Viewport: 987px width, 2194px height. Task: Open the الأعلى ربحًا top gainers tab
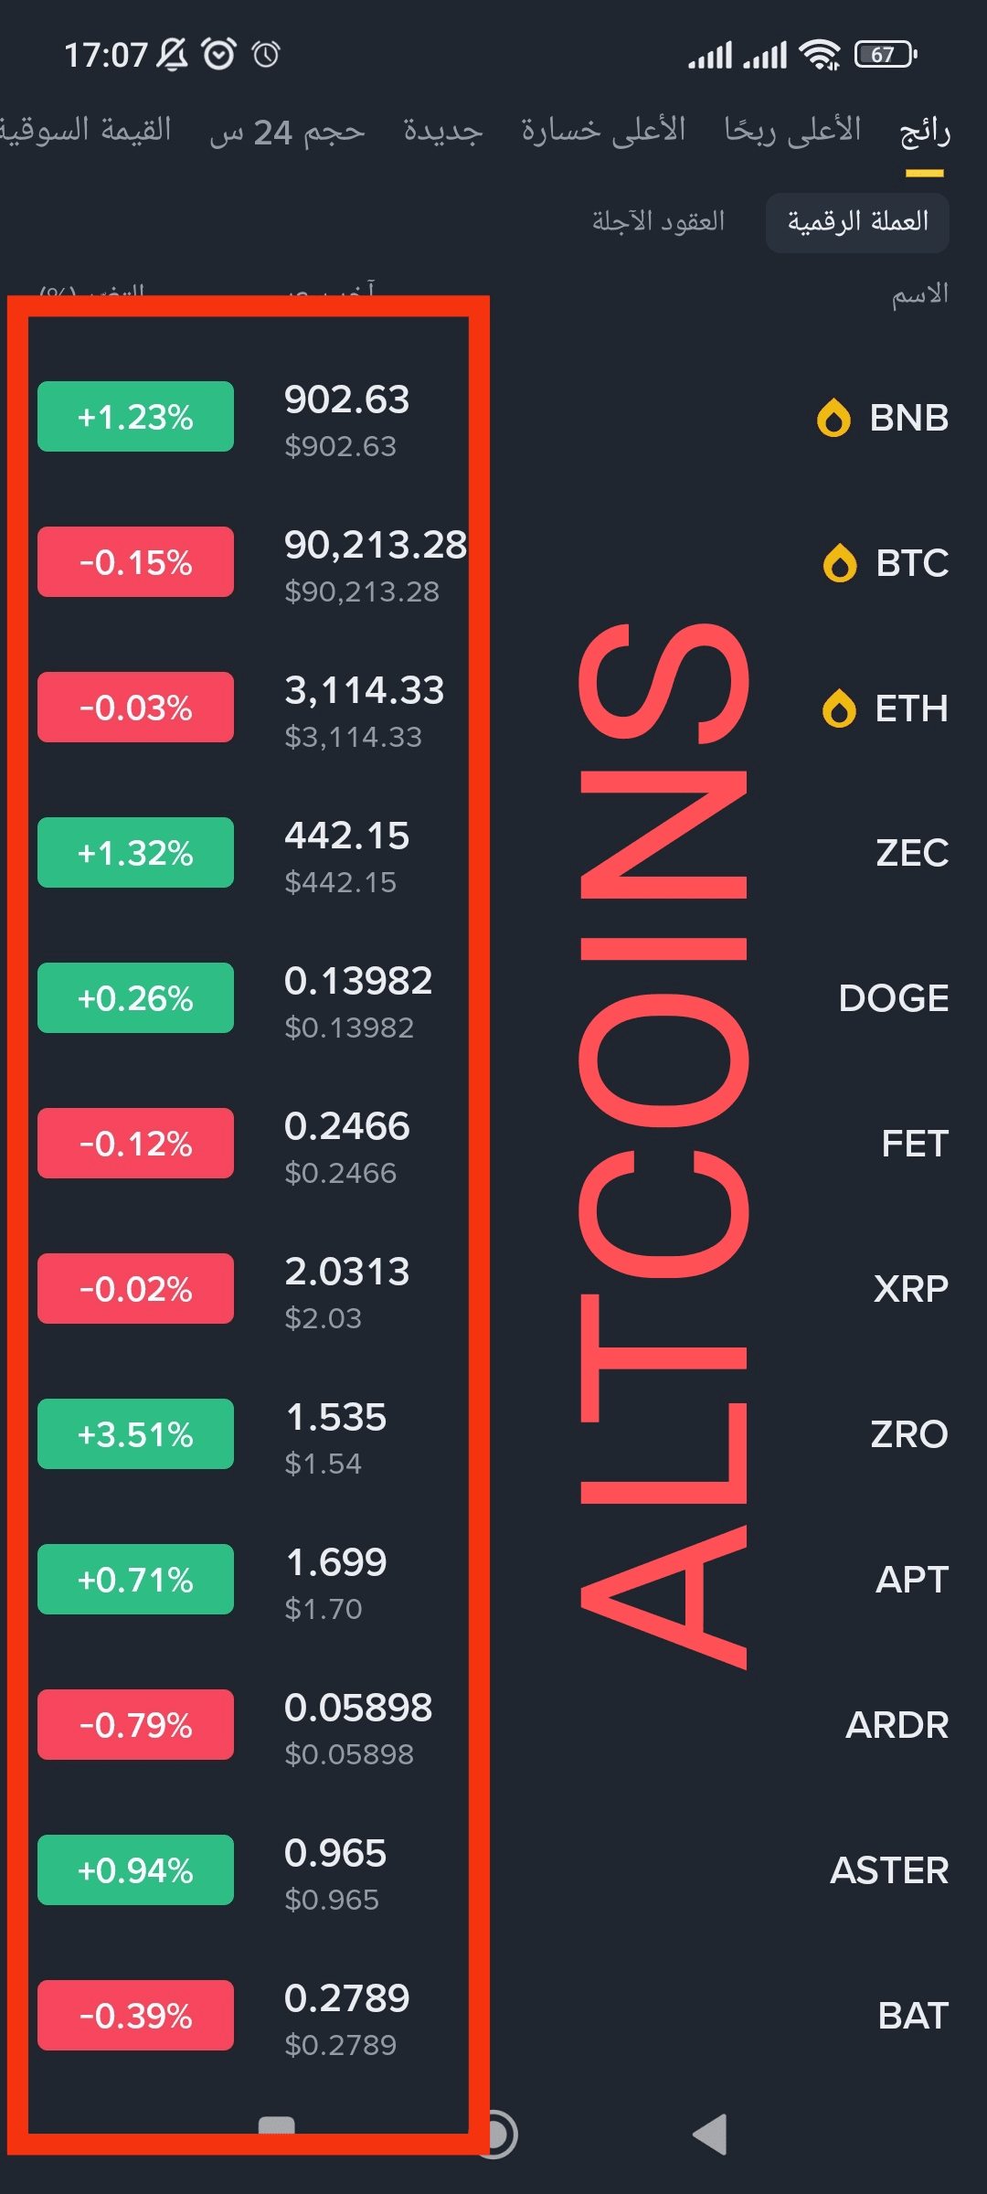792,131
